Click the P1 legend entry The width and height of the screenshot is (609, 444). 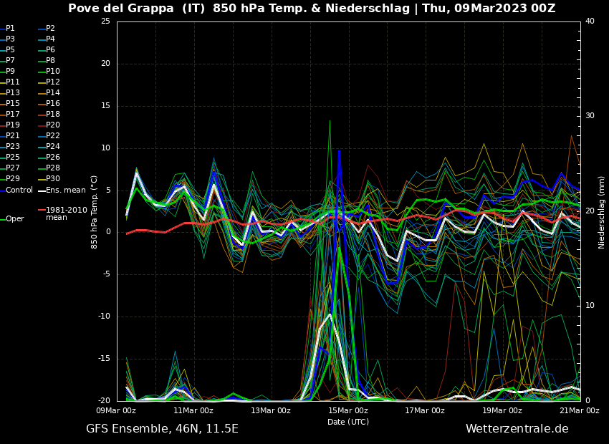click(x=7, y=29)
